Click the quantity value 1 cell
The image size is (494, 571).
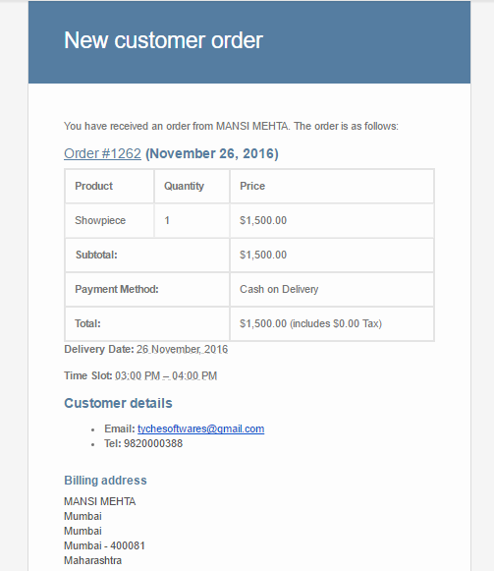point(192,220)
